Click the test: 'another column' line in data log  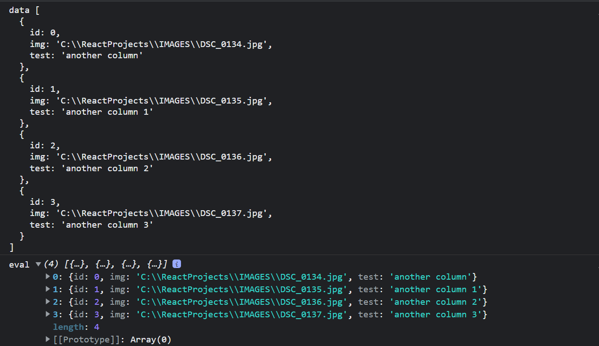point(86,56)
